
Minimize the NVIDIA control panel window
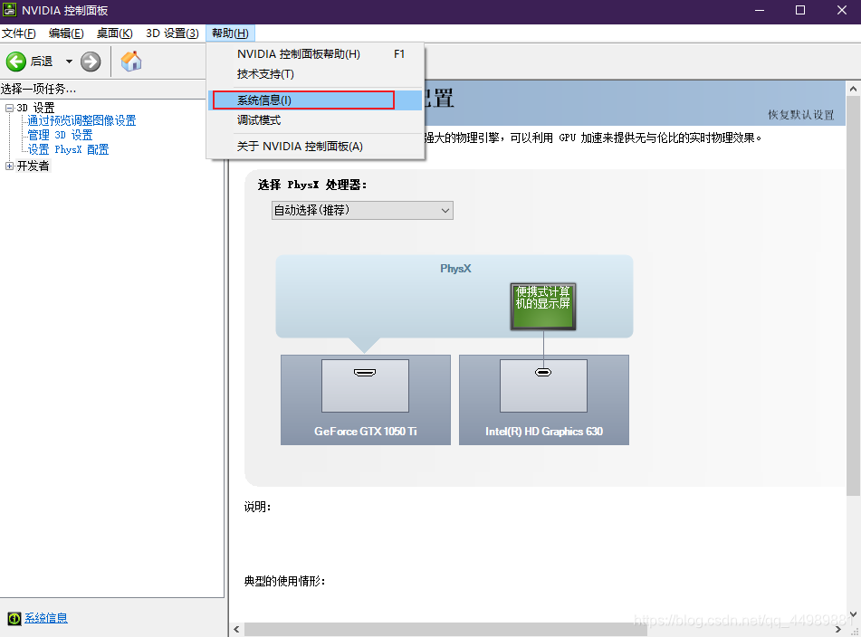760,11
